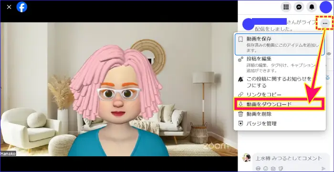
Task: Open the emoji picker in the comment box
Action: click(x=265, y=168)
